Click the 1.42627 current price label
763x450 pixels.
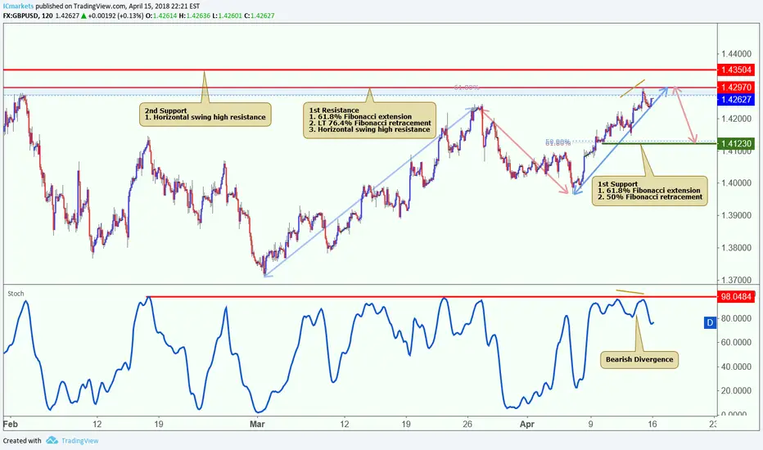736,100
